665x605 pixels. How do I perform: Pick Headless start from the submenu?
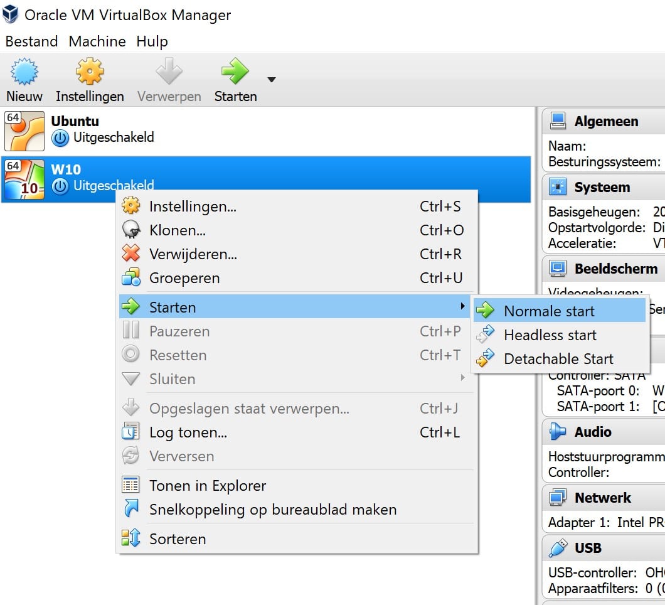[550, 335]
